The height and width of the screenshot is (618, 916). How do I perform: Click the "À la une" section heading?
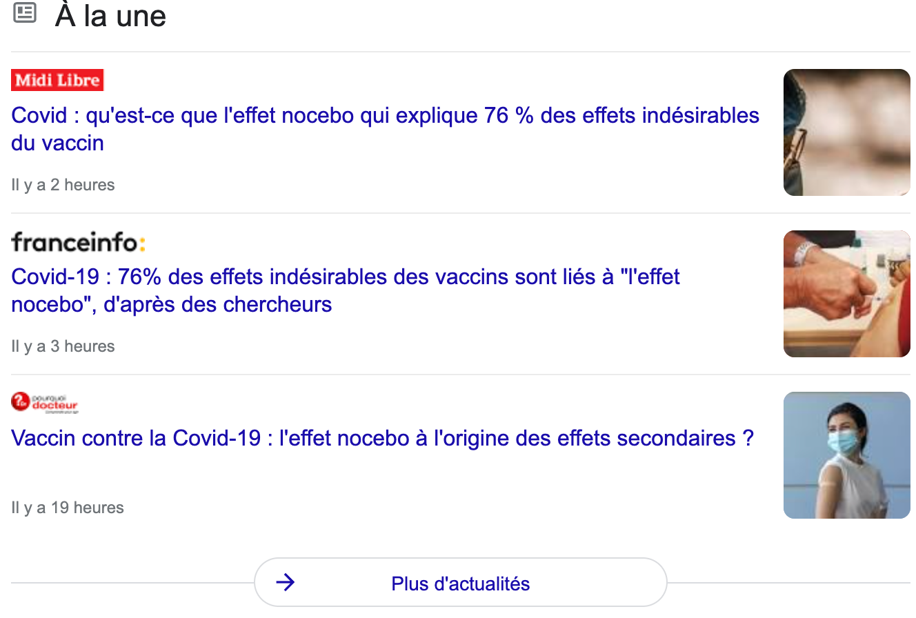point(110,15)
